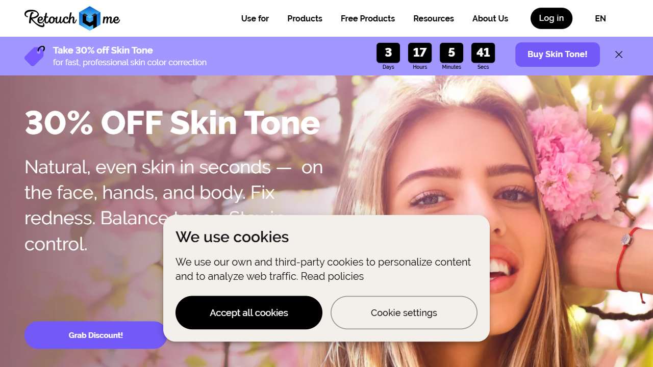The image size is (653, 367).
Task: Click Grab Discount! button
Action: [96, 335]
